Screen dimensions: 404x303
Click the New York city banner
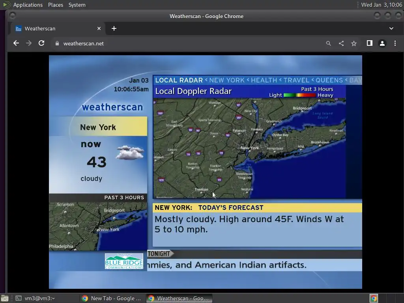pyautogui.click(x=98, y=127)
